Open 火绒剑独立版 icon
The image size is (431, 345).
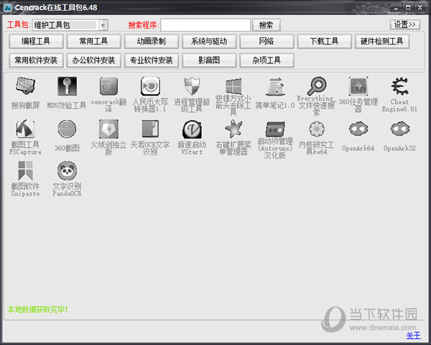[108, 129]
